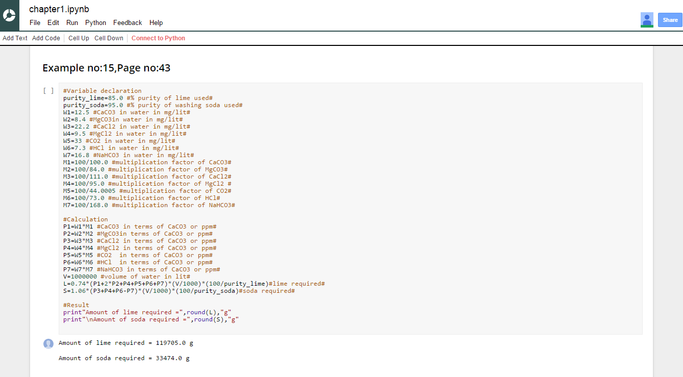Image resolution: width=683 pixels, height=377 pixels.
Task: Move cell up with Cell Up
Action: [x=79, y=38]
